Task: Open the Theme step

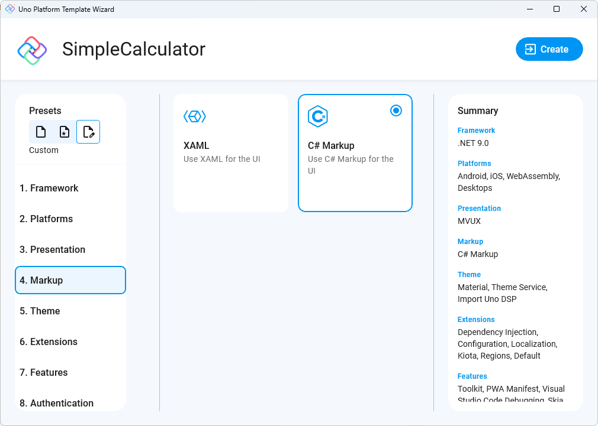Action: pyautogui.click(x=40, y=311)
